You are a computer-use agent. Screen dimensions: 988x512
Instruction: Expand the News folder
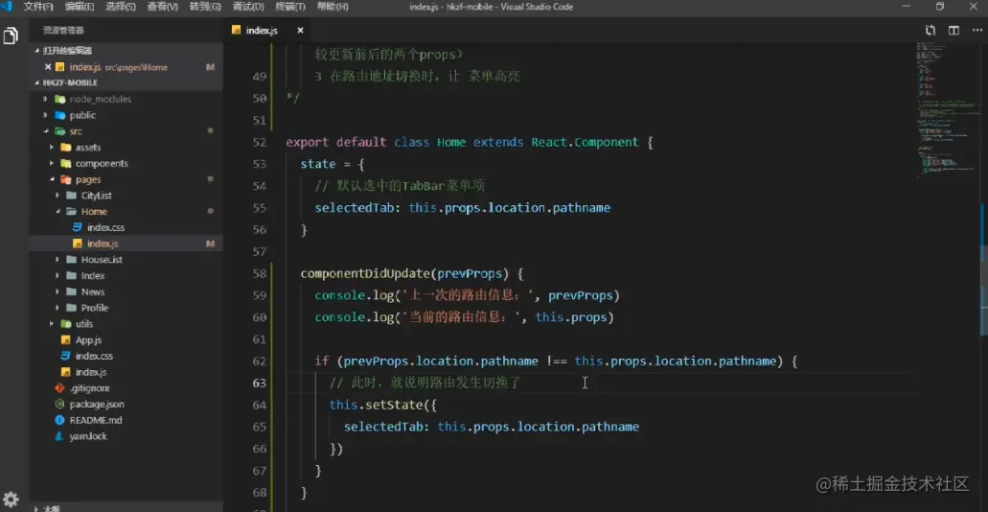[126, 291]
